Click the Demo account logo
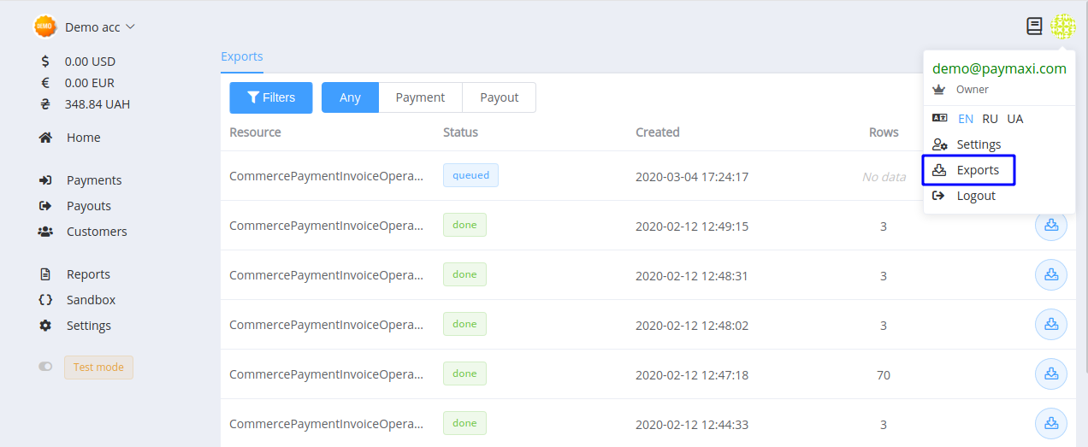Screen dimensions: 1088x447 pos(45,26)
